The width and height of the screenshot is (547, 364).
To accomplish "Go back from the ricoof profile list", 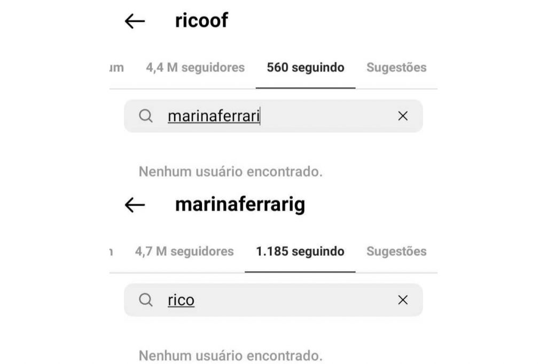I will (135, 21).
